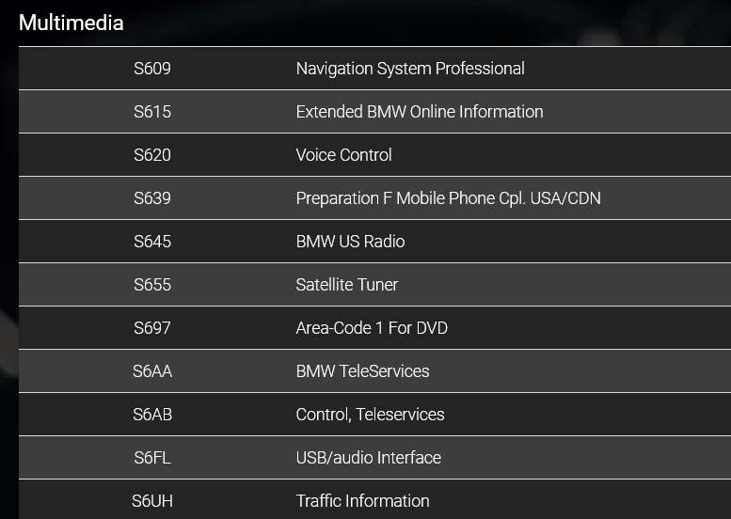Click Preparation F Mobile Phone description
This screenshot has width=731, height=519.
(x=448, y=198)
